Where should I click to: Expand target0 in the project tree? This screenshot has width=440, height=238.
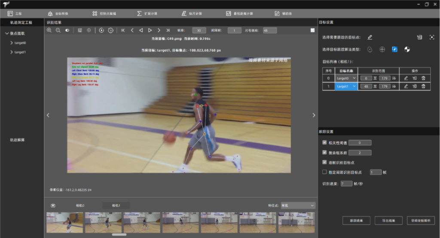pyautogui.click(x=12, y=43)
